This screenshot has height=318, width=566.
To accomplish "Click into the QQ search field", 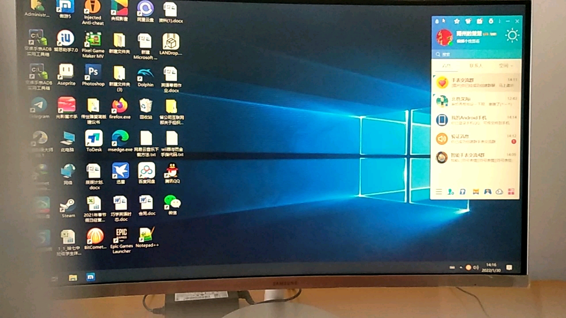I will pyautogui.click(x=476, y=54).
